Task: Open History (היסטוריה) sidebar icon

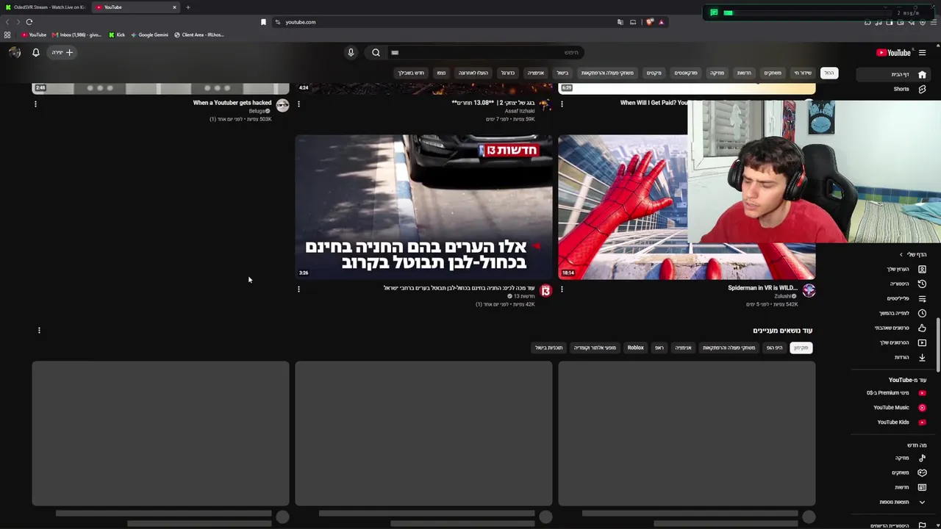Action: tap(922, 284)
